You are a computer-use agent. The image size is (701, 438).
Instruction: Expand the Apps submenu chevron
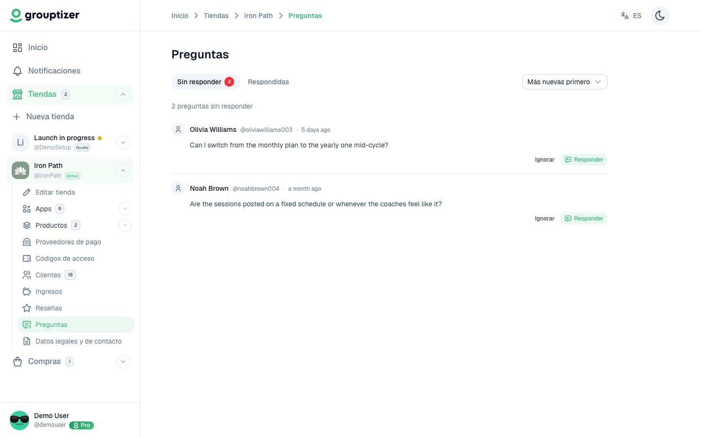coord(125,209)
